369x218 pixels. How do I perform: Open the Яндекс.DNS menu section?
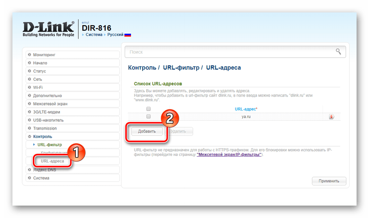(73, 170)
